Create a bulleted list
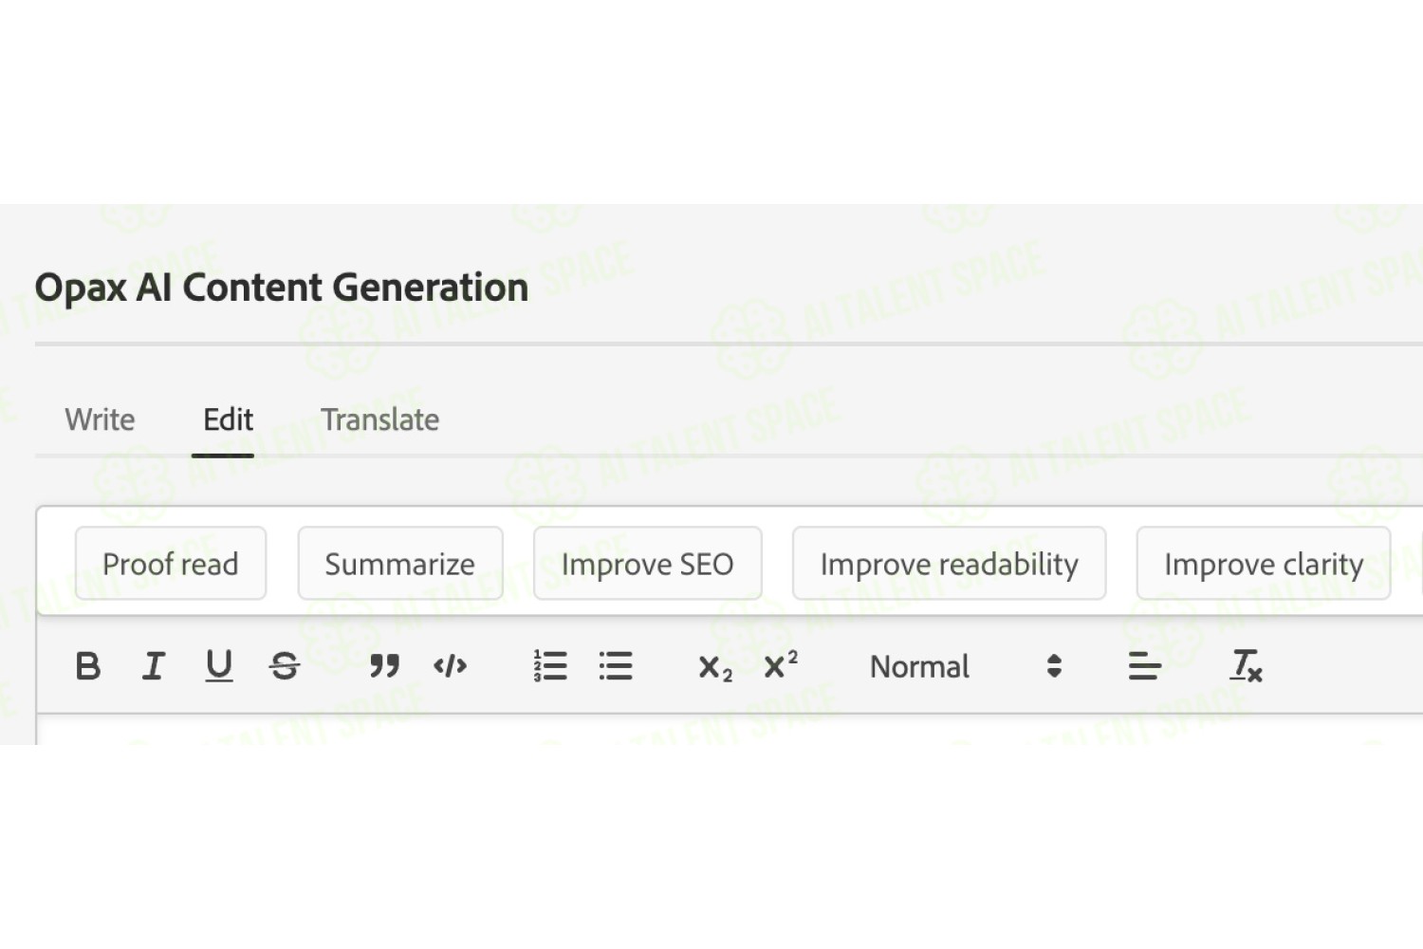1423x949 pixels. tap(616, 666)
